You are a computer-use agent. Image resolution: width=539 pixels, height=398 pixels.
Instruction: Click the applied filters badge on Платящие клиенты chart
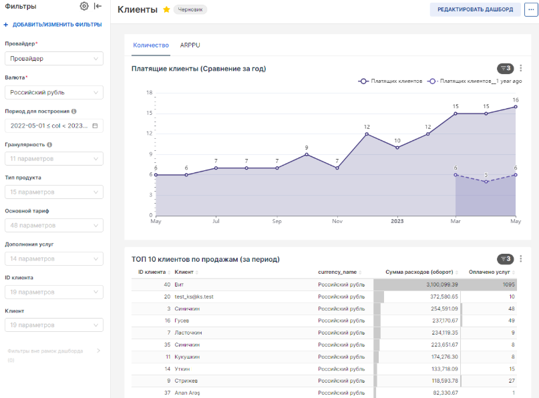[x=506, y=68]
